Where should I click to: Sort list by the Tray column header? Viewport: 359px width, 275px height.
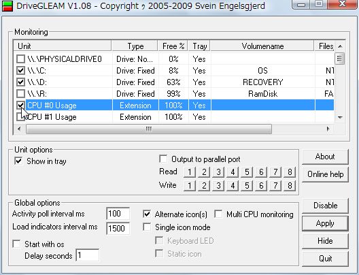199,46
